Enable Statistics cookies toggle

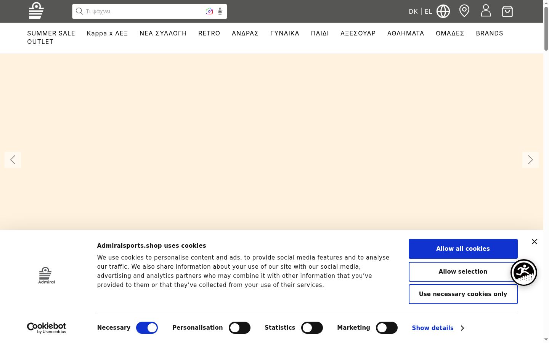coord(312,328)
